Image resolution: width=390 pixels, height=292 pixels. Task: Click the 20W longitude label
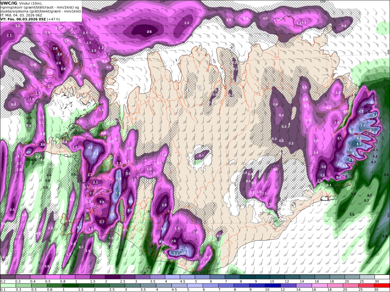coord(162,2)
